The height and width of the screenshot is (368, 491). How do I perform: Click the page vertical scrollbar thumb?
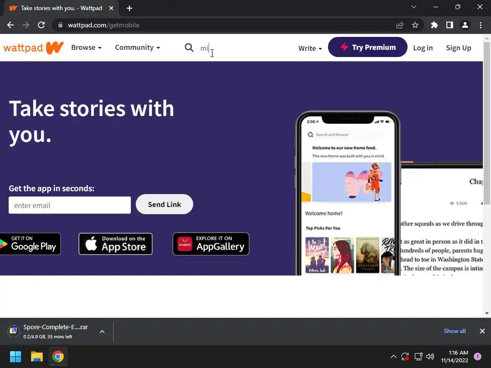coord(487,123)
